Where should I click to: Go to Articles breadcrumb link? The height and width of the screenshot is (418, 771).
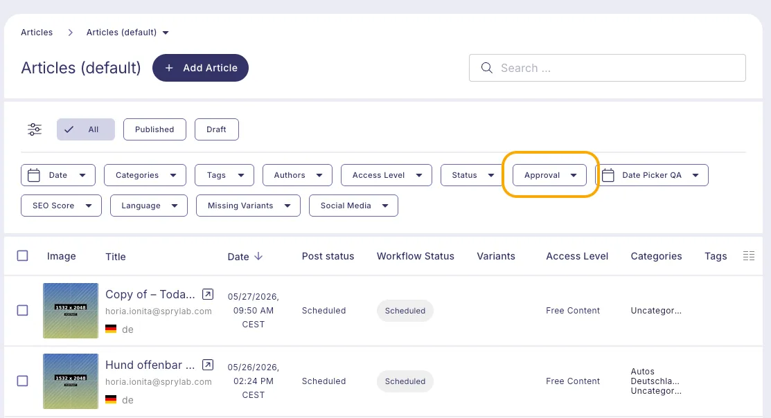[37, 33]
